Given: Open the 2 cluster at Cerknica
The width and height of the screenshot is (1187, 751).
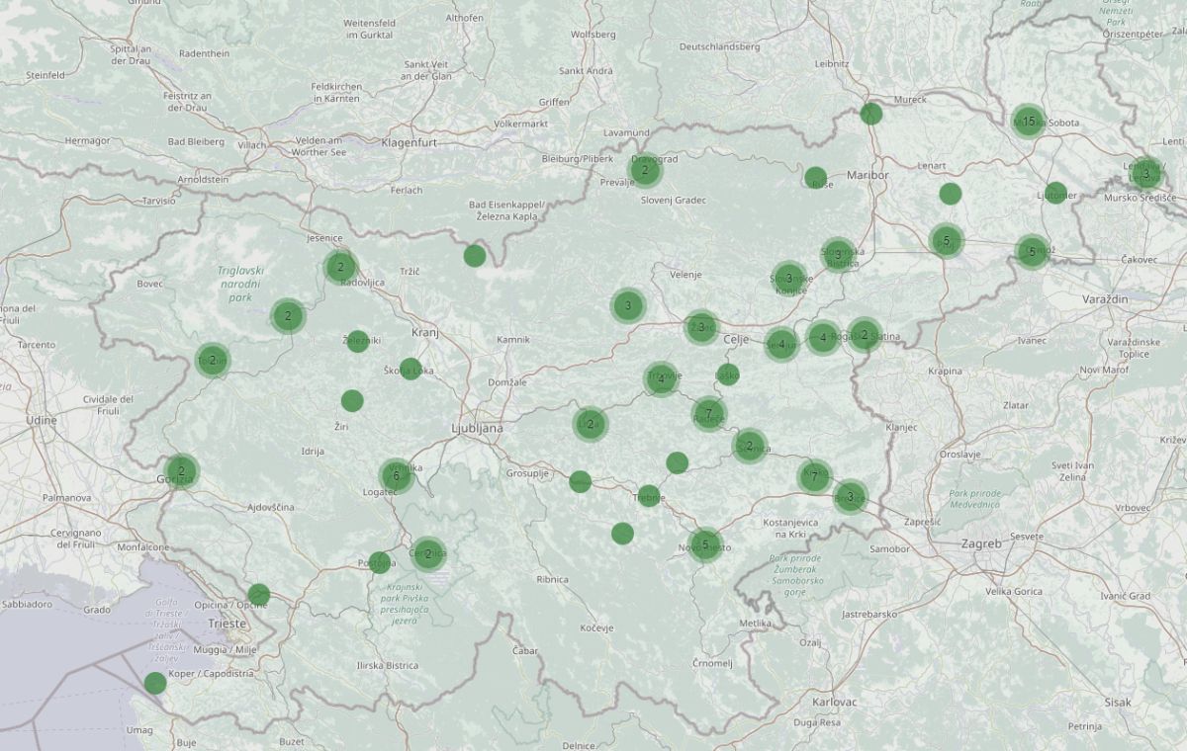Looking at the screenshot, I should point(427,553).
